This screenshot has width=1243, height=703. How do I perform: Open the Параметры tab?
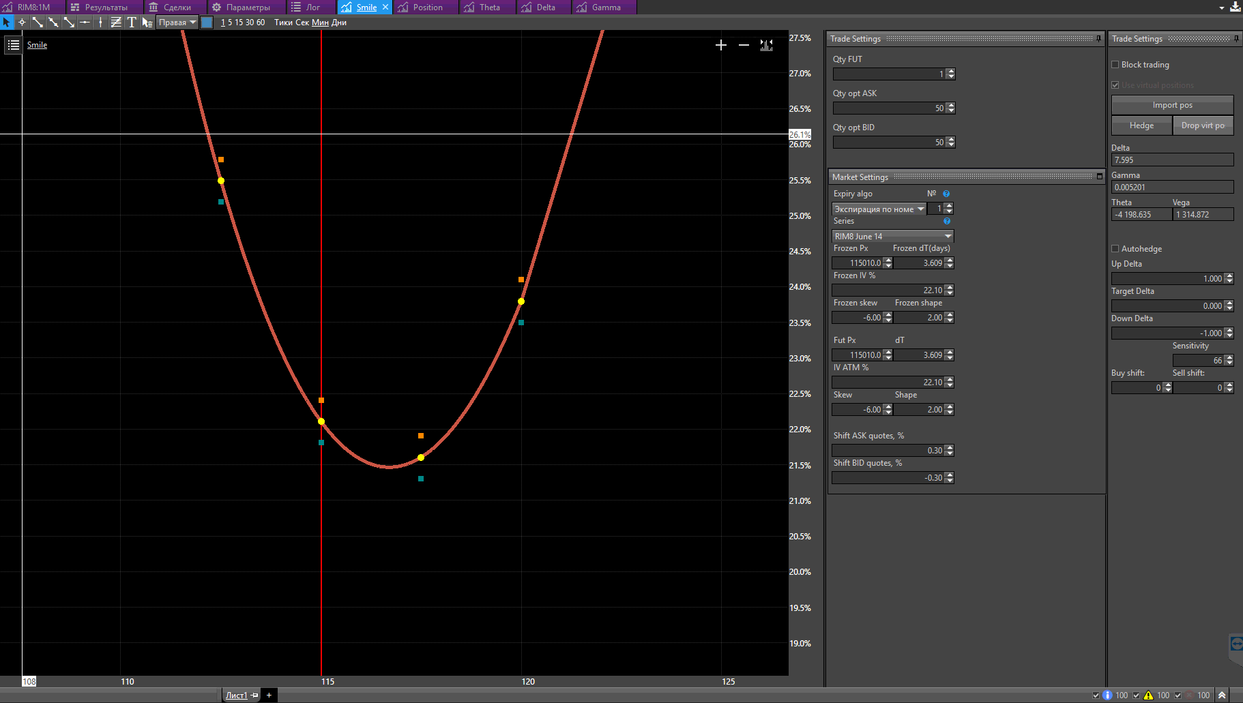point(242,8)
